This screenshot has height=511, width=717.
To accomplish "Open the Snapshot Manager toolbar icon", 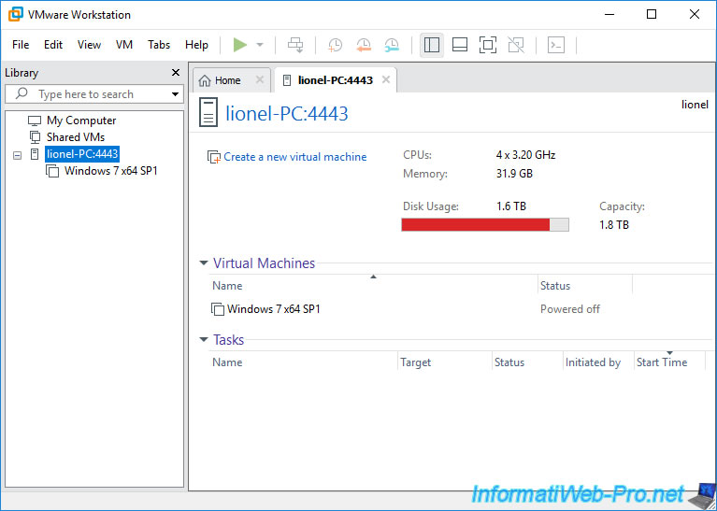I will click(x=392, y=45).
